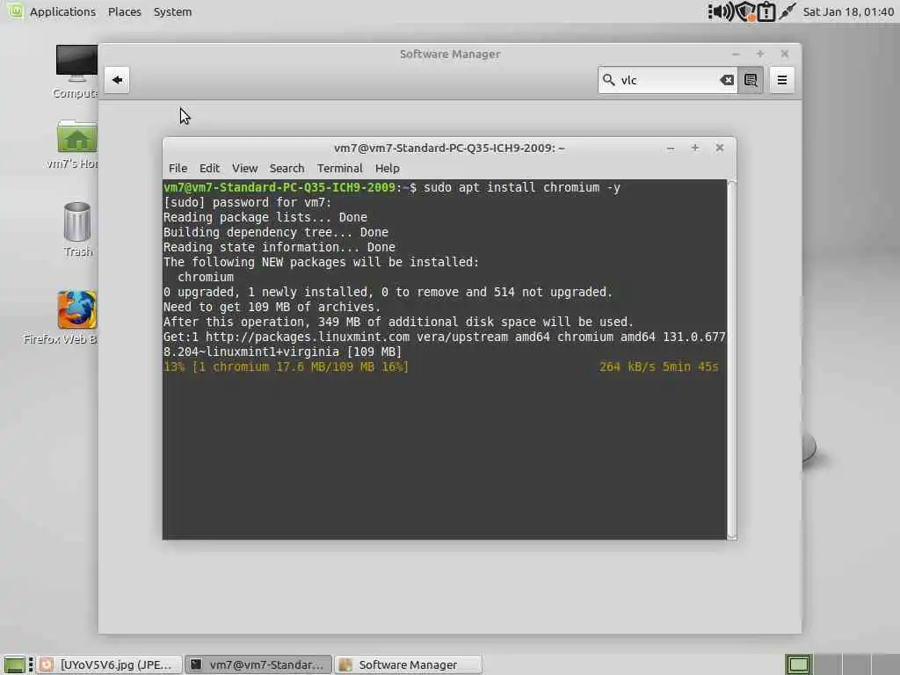The image size is (900, 675).
Task: Click the 'sudo apt install chromium -y' command
Action: click(522, 187)
